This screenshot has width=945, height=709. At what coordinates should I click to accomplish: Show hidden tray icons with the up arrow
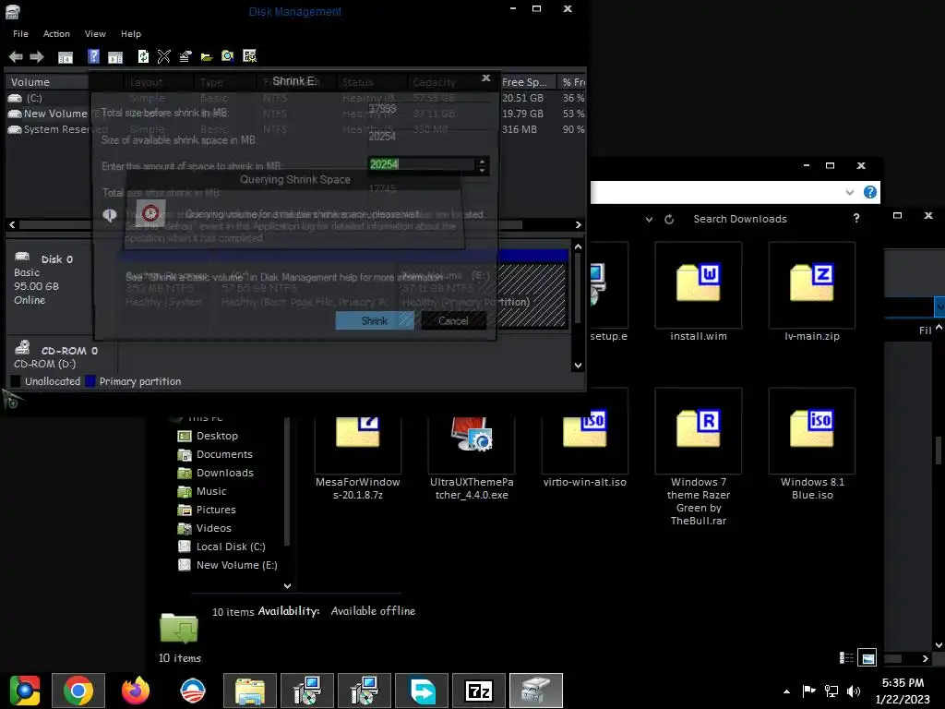coord(786,691)
